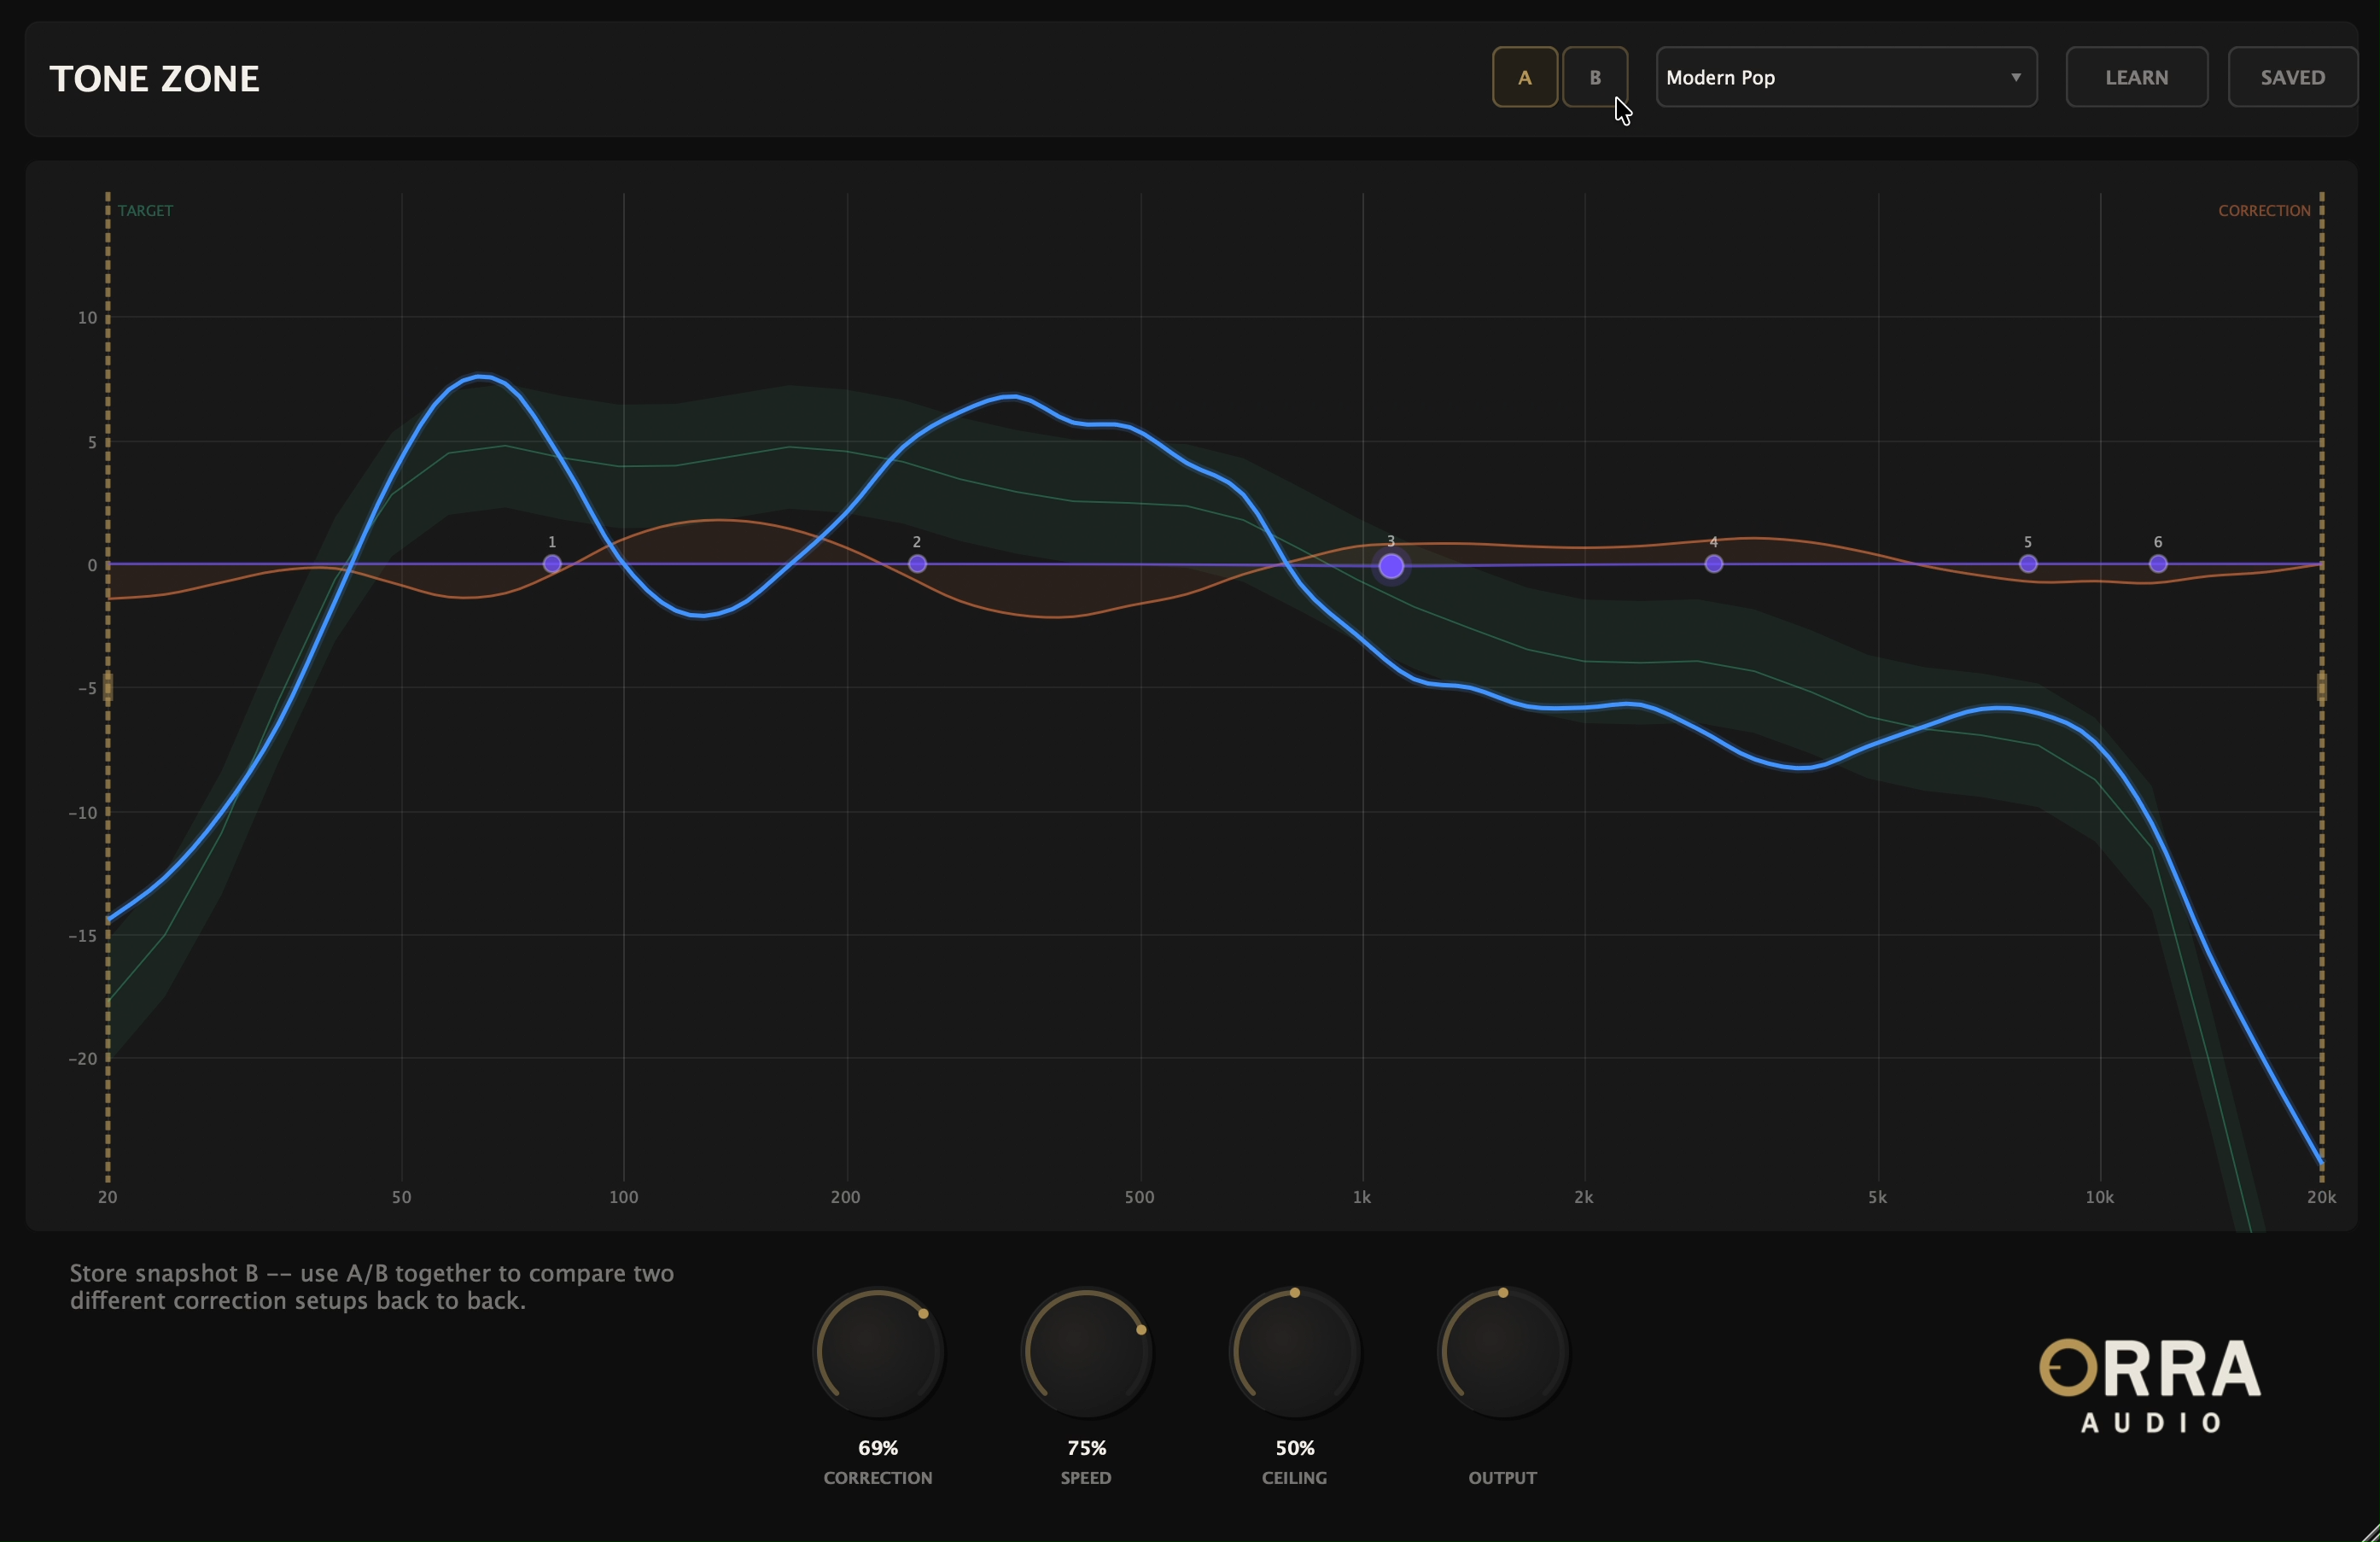Click the highlighted band node 3

(1391, 566)
